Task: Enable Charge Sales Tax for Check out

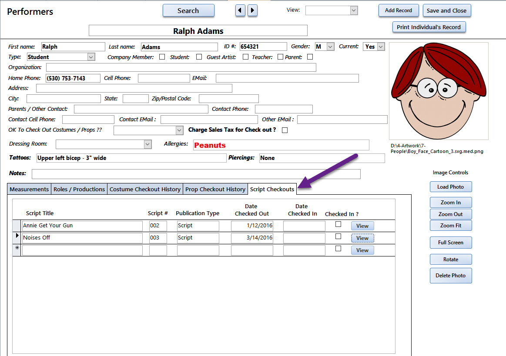Action: [x=285, y=130]
